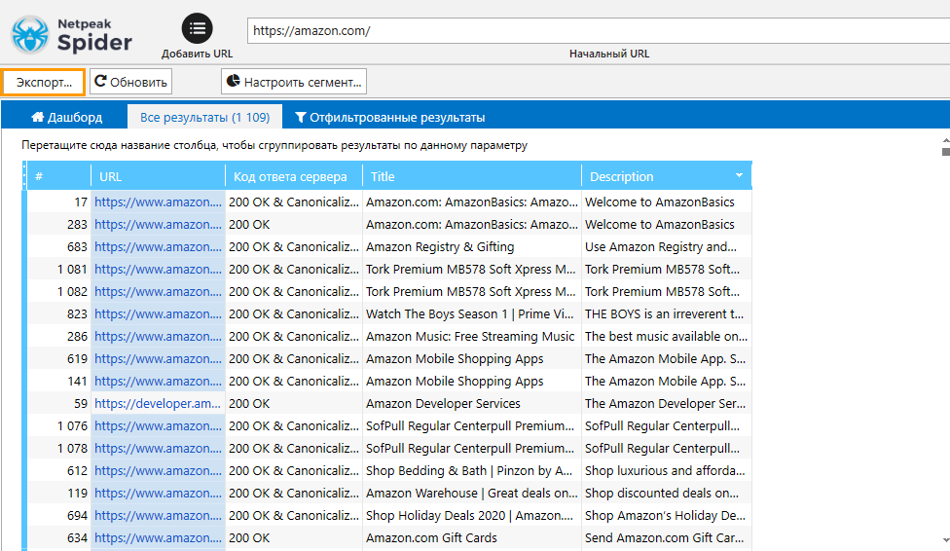950x551 pixels.
Task: Open the URL link in row 634
Action: pos(158,538)
